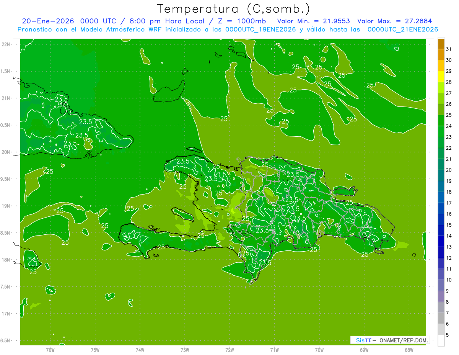The height and width of the screenshot is (355, 459).
Task: Click the '10' label on the color bar
Action: click(x=449, y=280)
